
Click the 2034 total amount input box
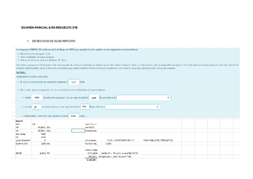point(94,98)
